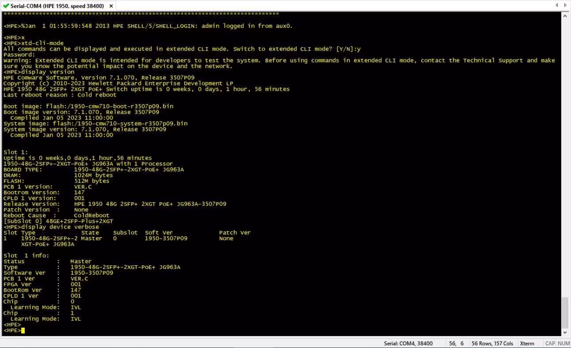Click the 'Patch Version : None' row
This screenshot has height=348, width=571.
46,210
